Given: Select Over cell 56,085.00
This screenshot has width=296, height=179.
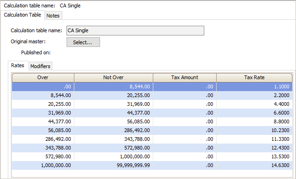Looking at the screenshot, I should [43, 130].
